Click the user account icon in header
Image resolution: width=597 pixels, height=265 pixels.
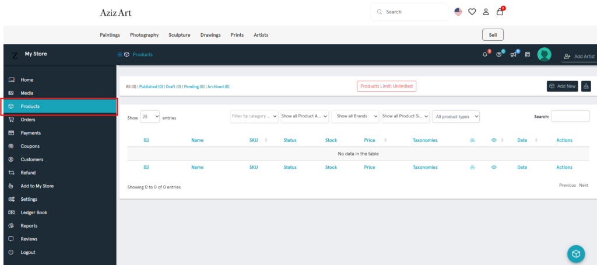tap(486, 12)
